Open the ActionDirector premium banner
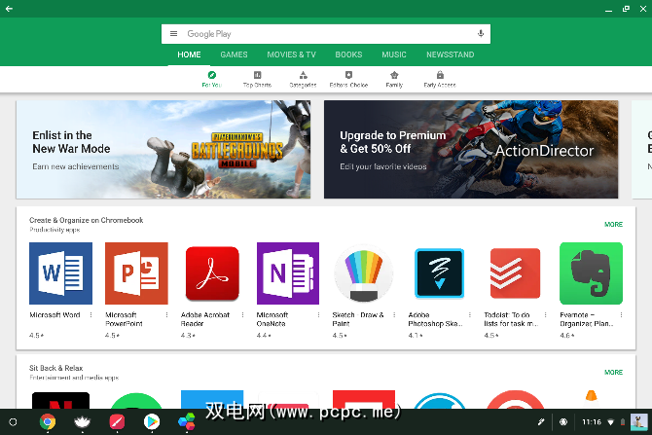Image resolution: width=652 pixels, height=435 pixels. [x=471, y=149]
